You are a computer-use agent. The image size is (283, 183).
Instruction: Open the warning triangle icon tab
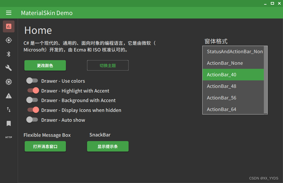[x=9, y=96]
